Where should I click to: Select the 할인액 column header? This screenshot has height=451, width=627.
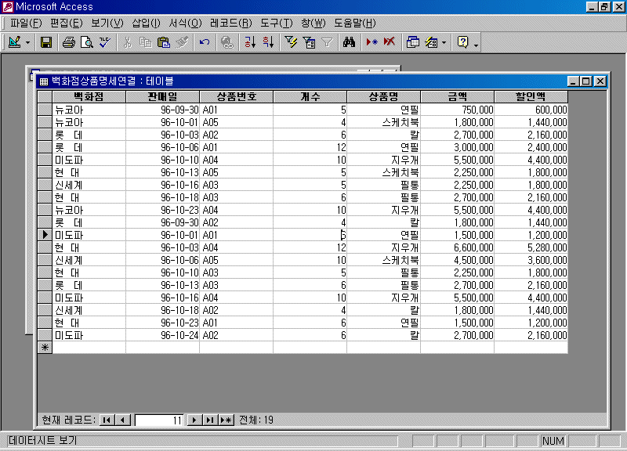(x=531, y=96)
